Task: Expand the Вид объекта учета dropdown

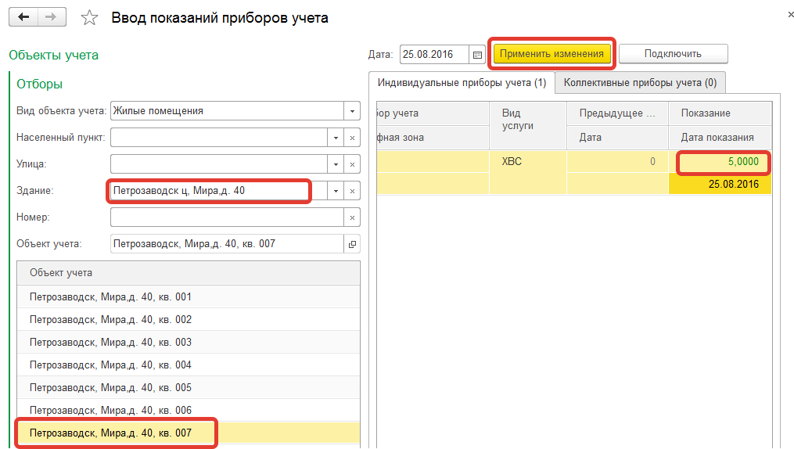Action: (x=352, y=111)
